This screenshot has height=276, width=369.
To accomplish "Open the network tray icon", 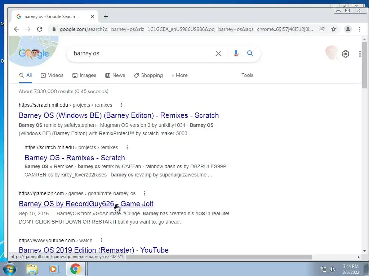I will (324, 269).
